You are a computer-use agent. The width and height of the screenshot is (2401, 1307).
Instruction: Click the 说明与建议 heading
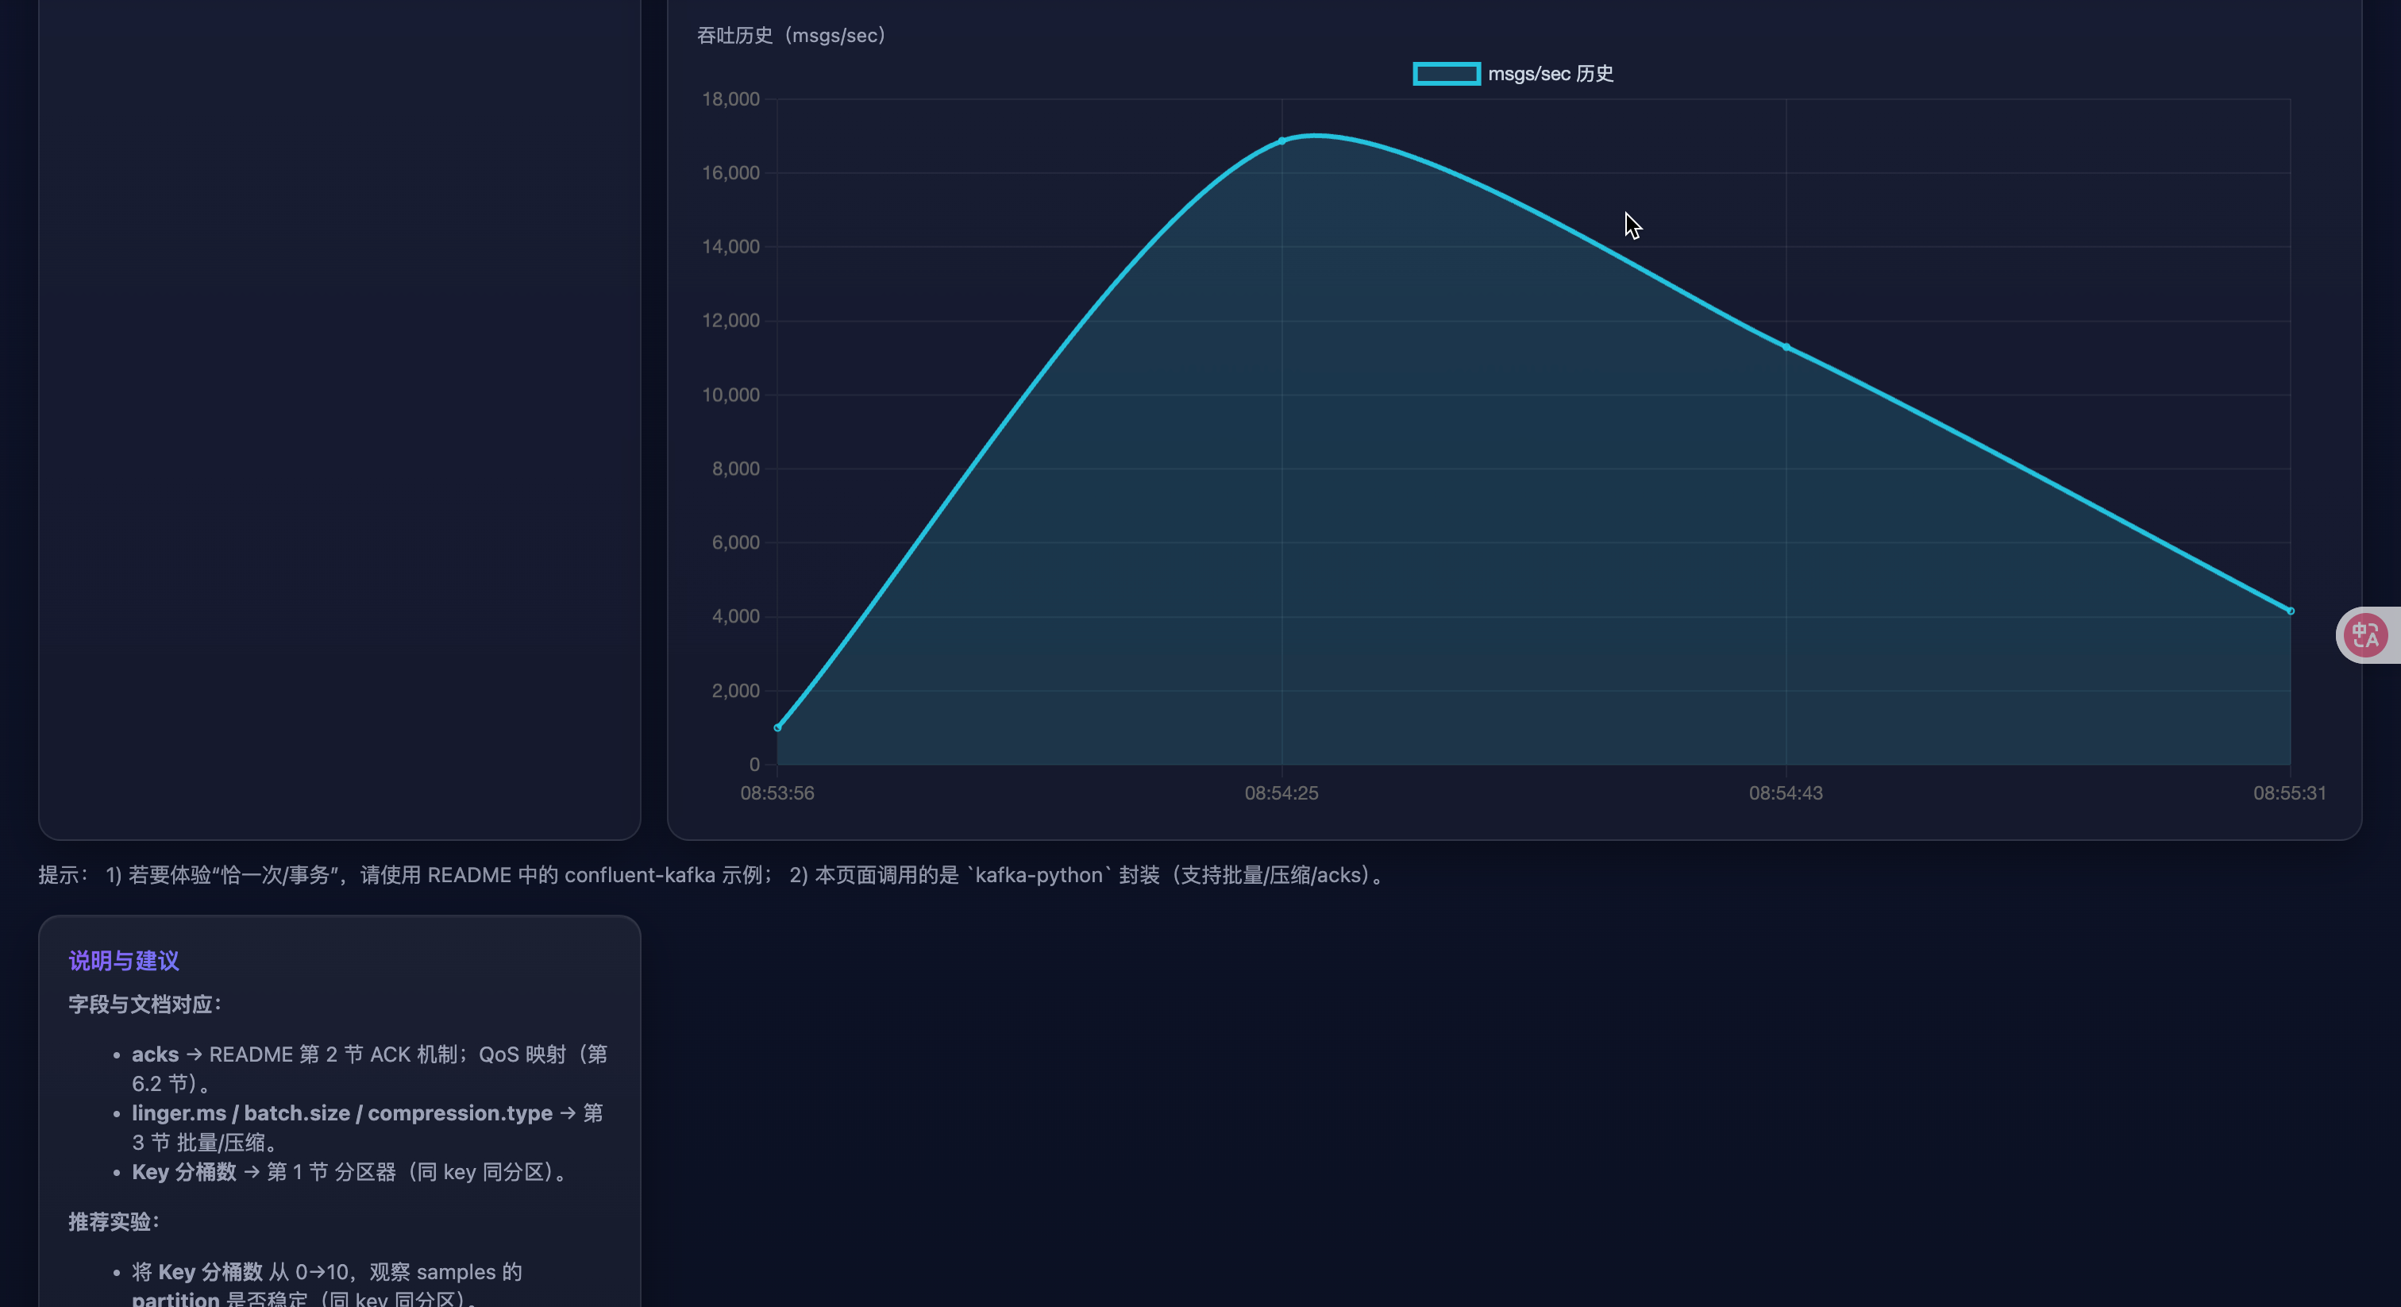[x=124, y=960]
